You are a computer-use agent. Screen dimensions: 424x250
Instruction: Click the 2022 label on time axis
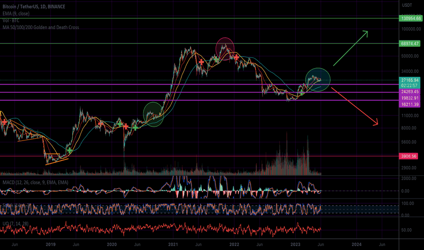click(234, 245)
